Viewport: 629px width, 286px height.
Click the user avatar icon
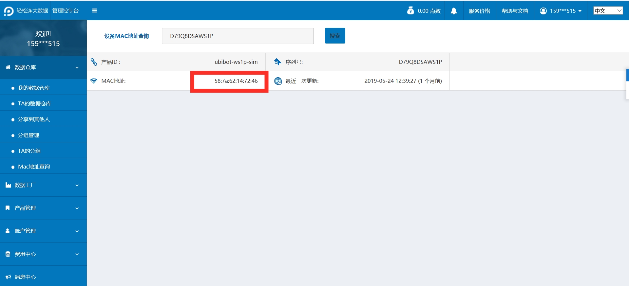tap(543, 11)
